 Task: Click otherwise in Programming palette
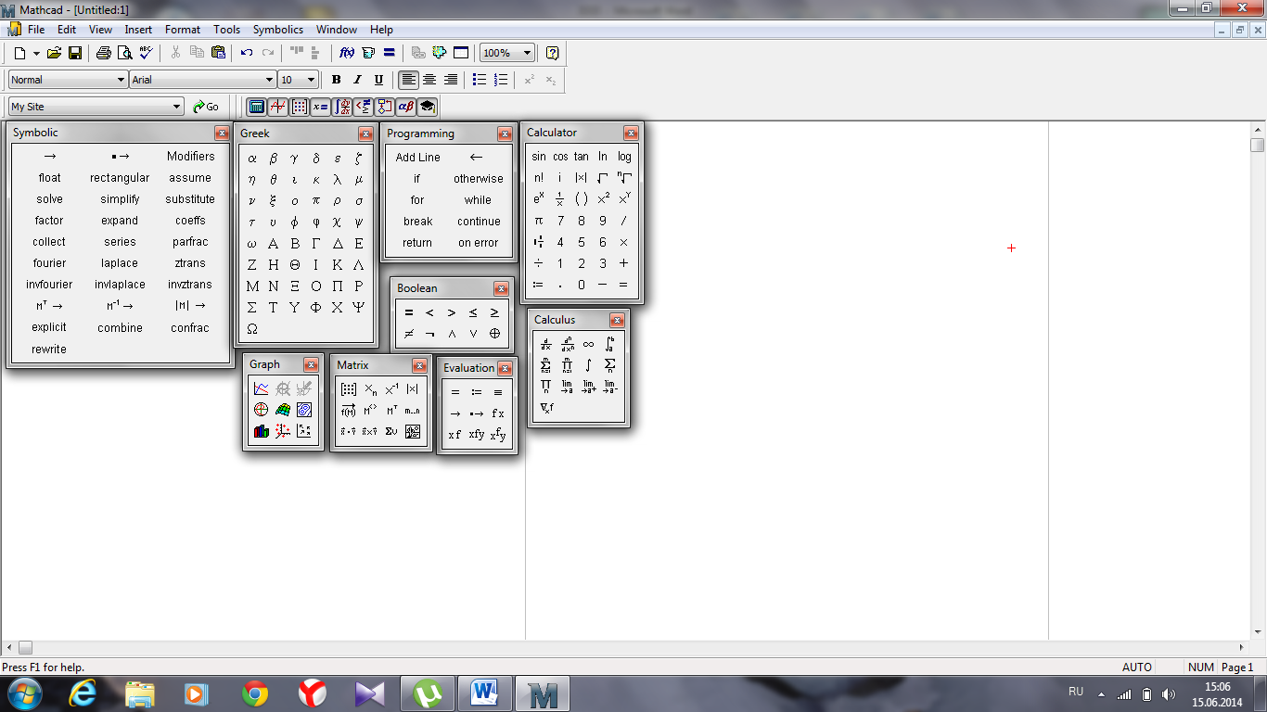coord(479,179)
